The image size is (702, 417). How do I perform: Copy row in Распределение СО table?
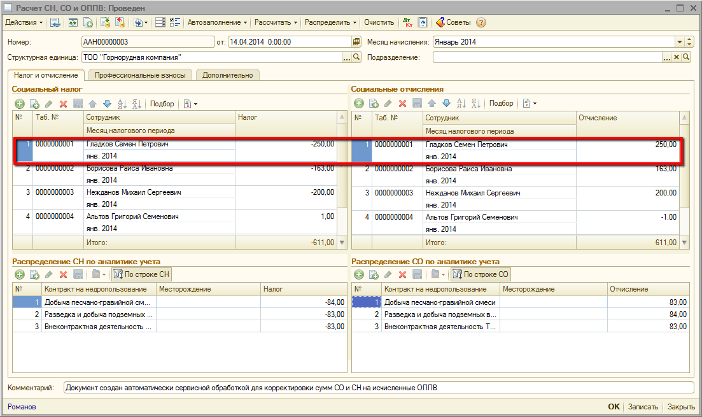tap(374, 274)
